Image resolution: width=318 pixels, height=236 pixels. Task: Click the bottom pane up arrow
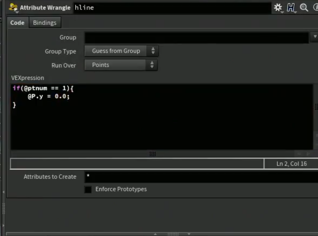tap(155, 234)
